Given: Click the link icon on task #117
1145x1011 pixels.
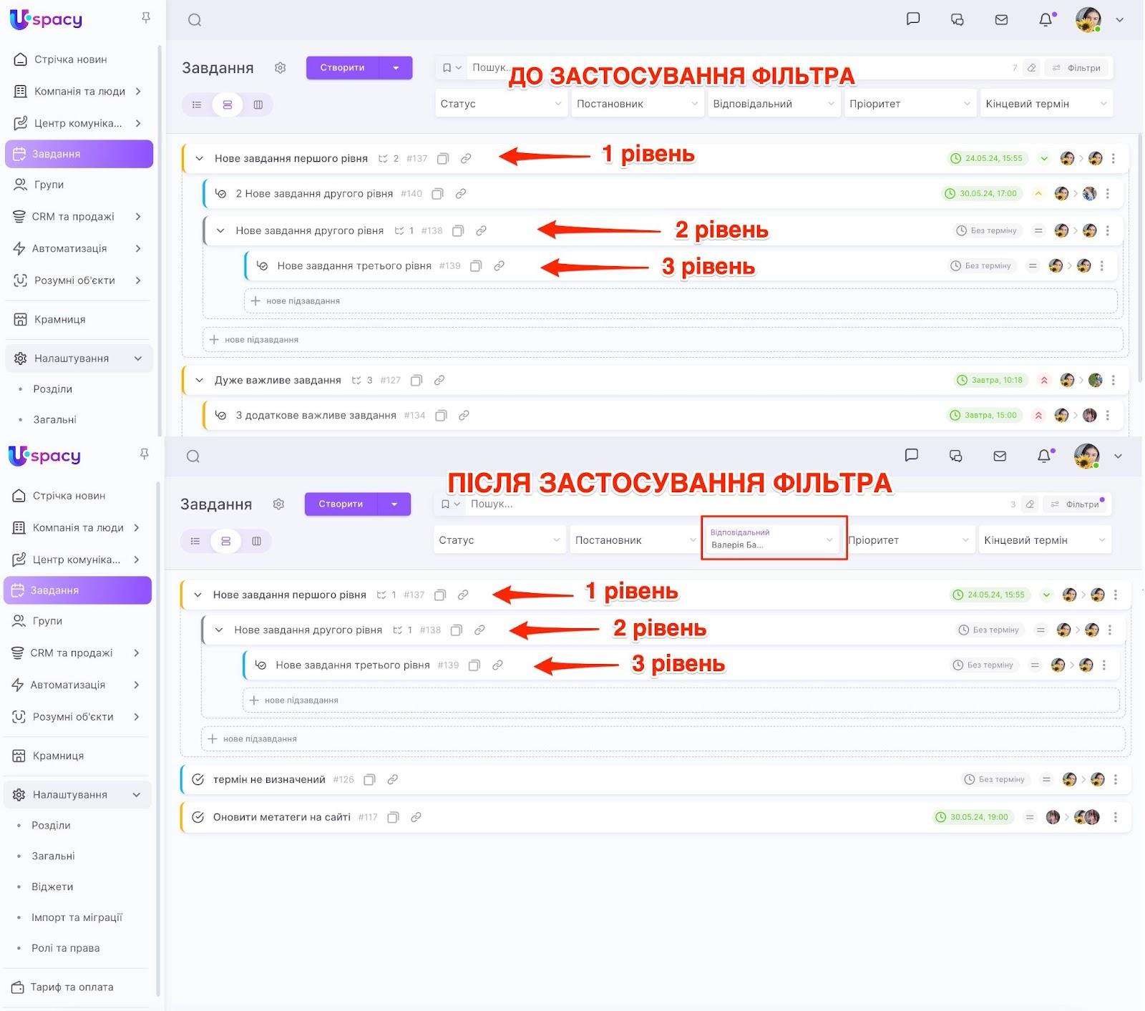Looking at the screenshot, I should [416, 817].
